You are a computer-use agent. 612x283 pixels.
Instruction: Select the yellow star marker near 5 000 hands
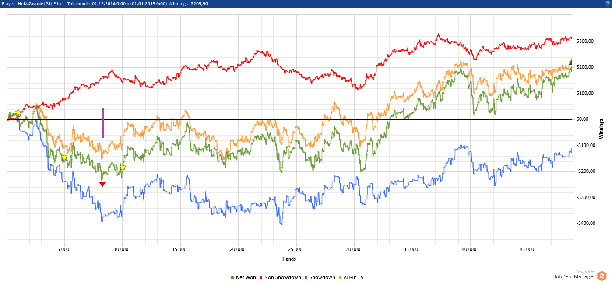[64, 157]
